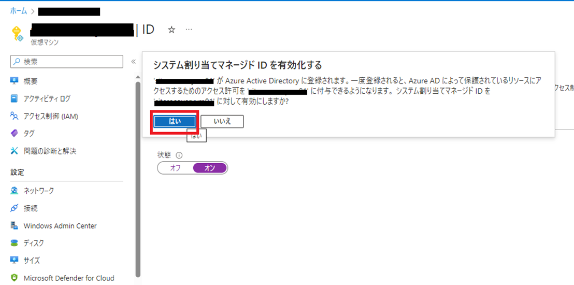Click the purple タグ icon
The image size is (574, 285).
(15, 134)
